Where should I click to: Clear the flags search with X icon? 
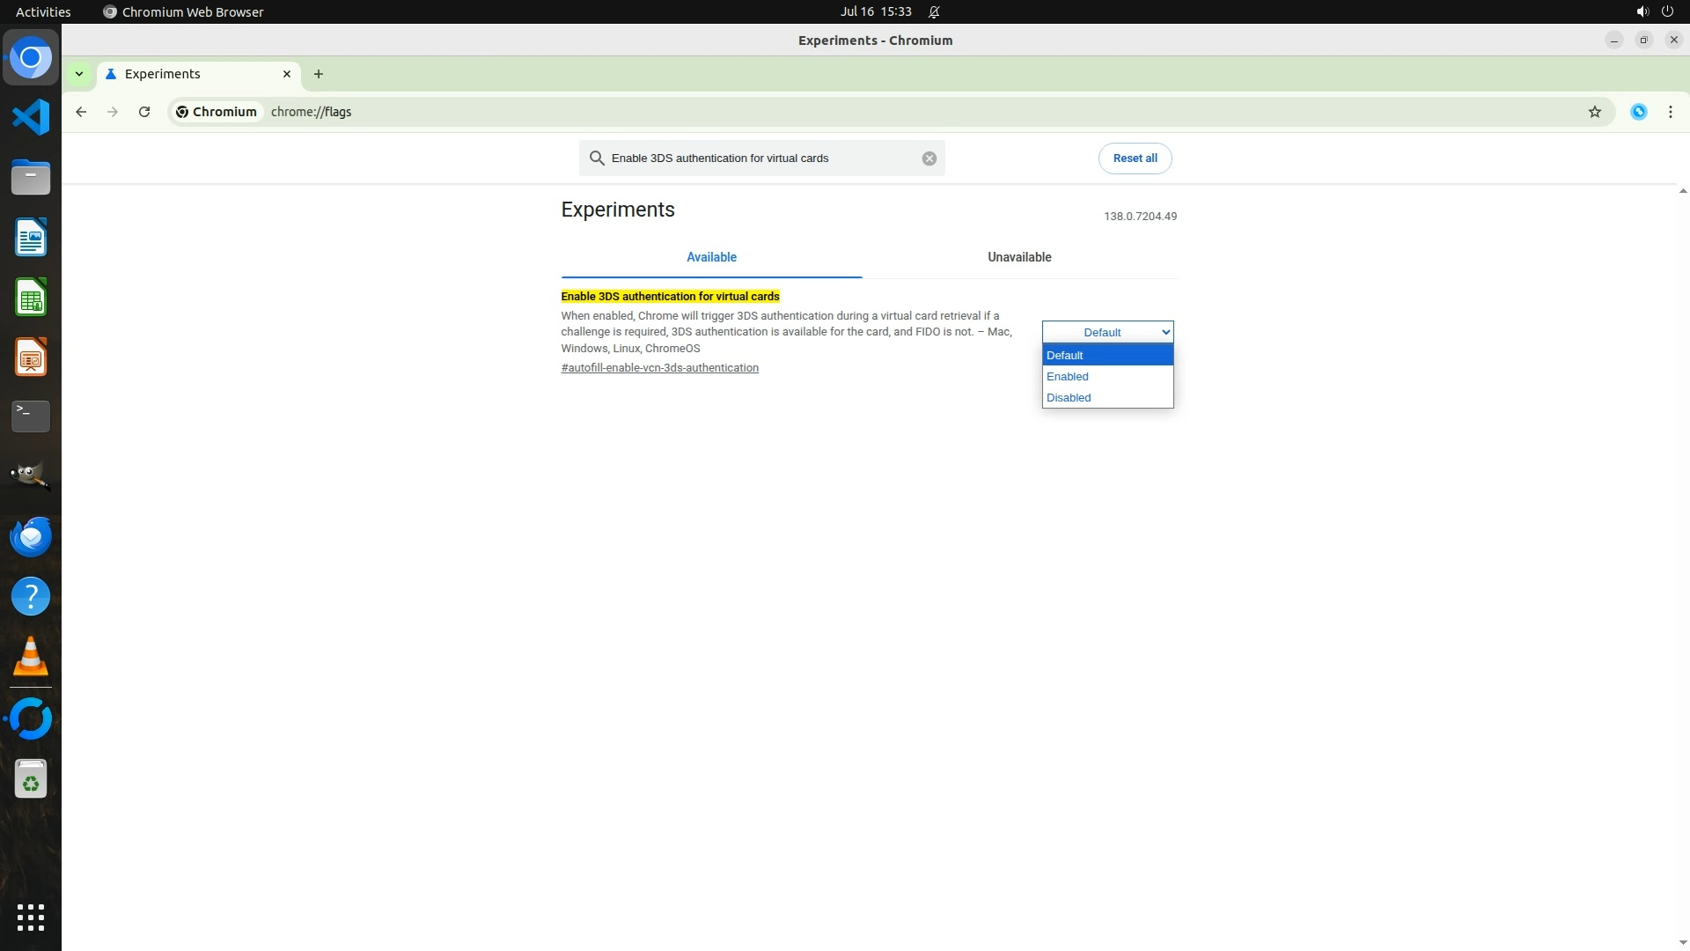(x=929, y=158)
